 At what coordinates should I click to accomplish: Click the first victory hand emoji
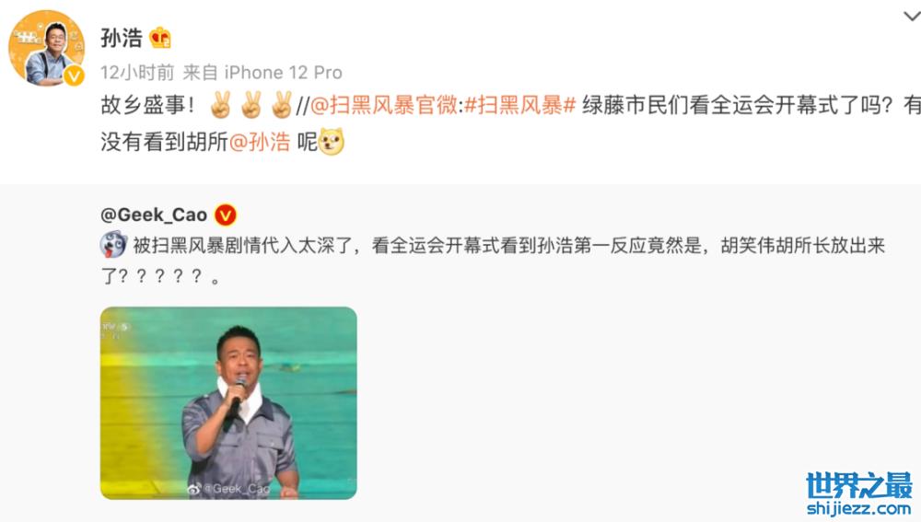click(221, 105)
